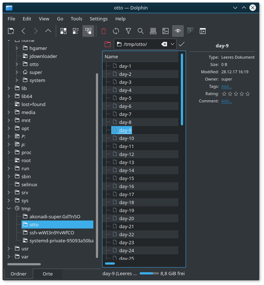
Task: Set rating to five stars
Action: (x=248, y=94)
